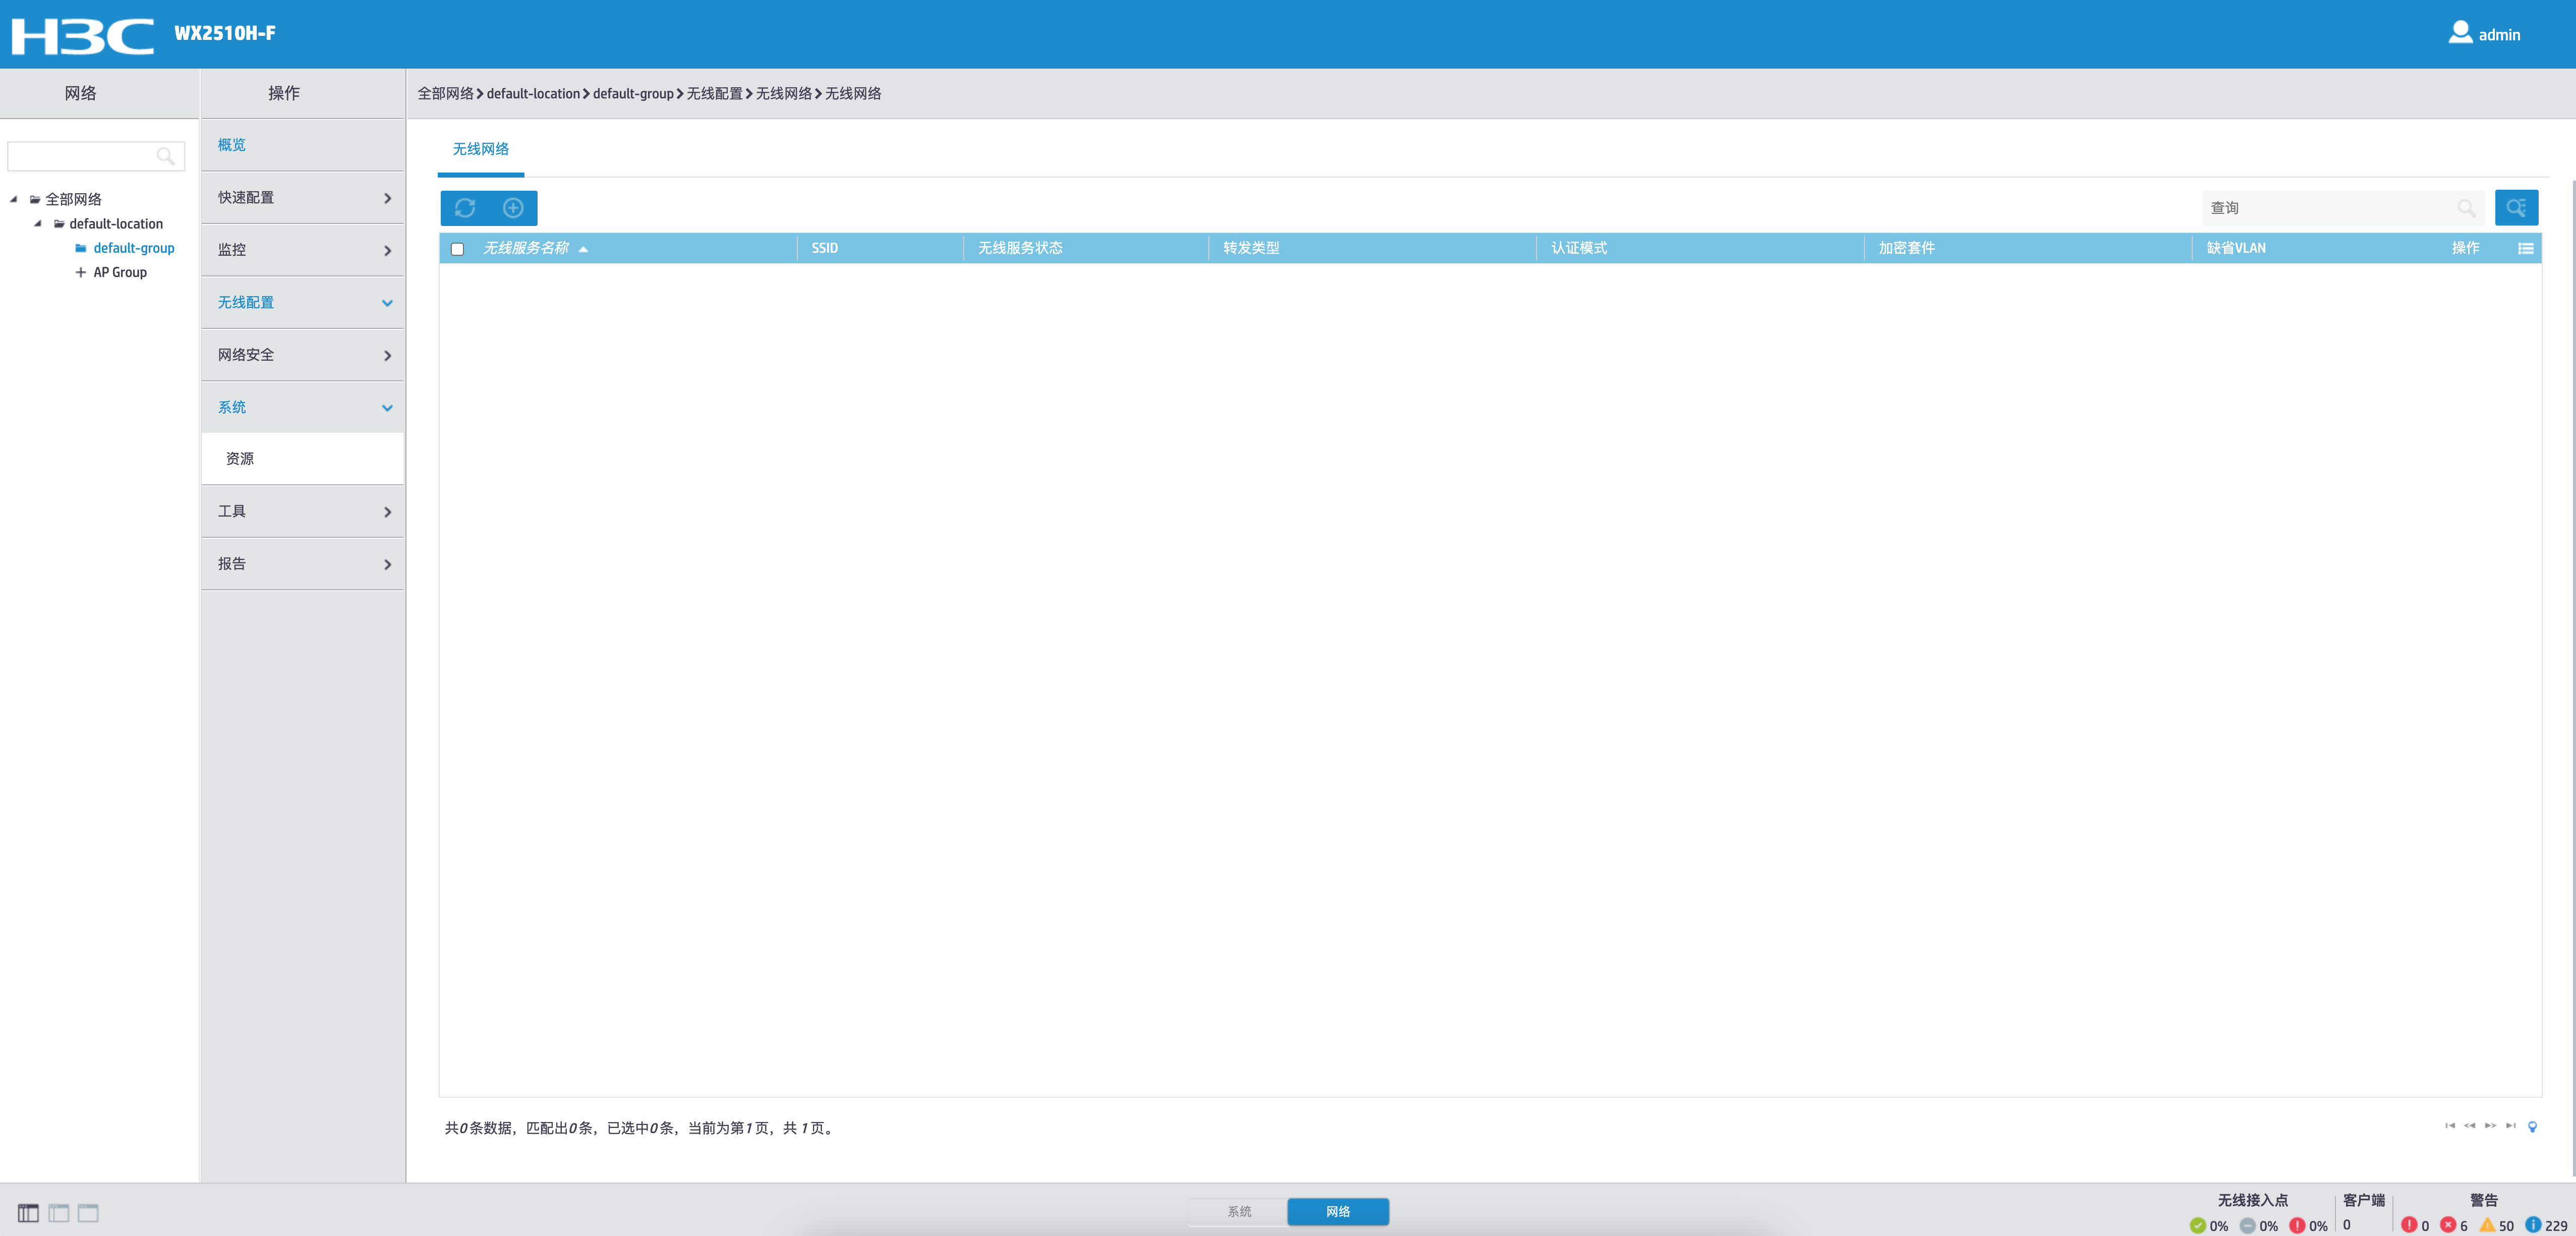Image resolution: width=2576 pixels, height=1236 pixels.
Task: Click the admin user icon
Action: tap(2460, 33)
